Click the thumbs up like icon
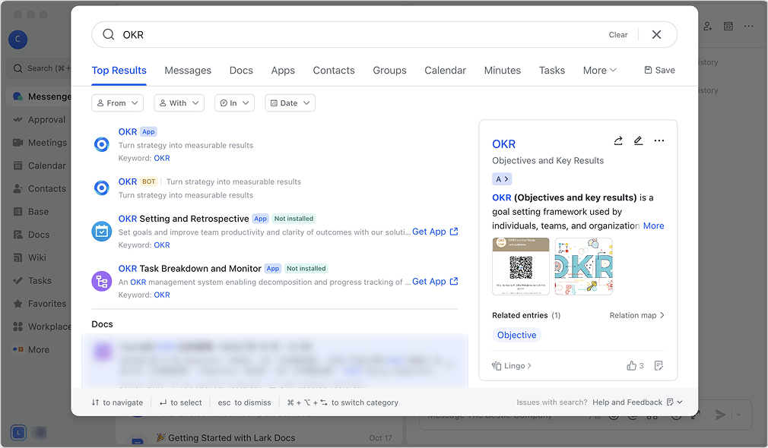768x448 pixels. click(631, 366)
